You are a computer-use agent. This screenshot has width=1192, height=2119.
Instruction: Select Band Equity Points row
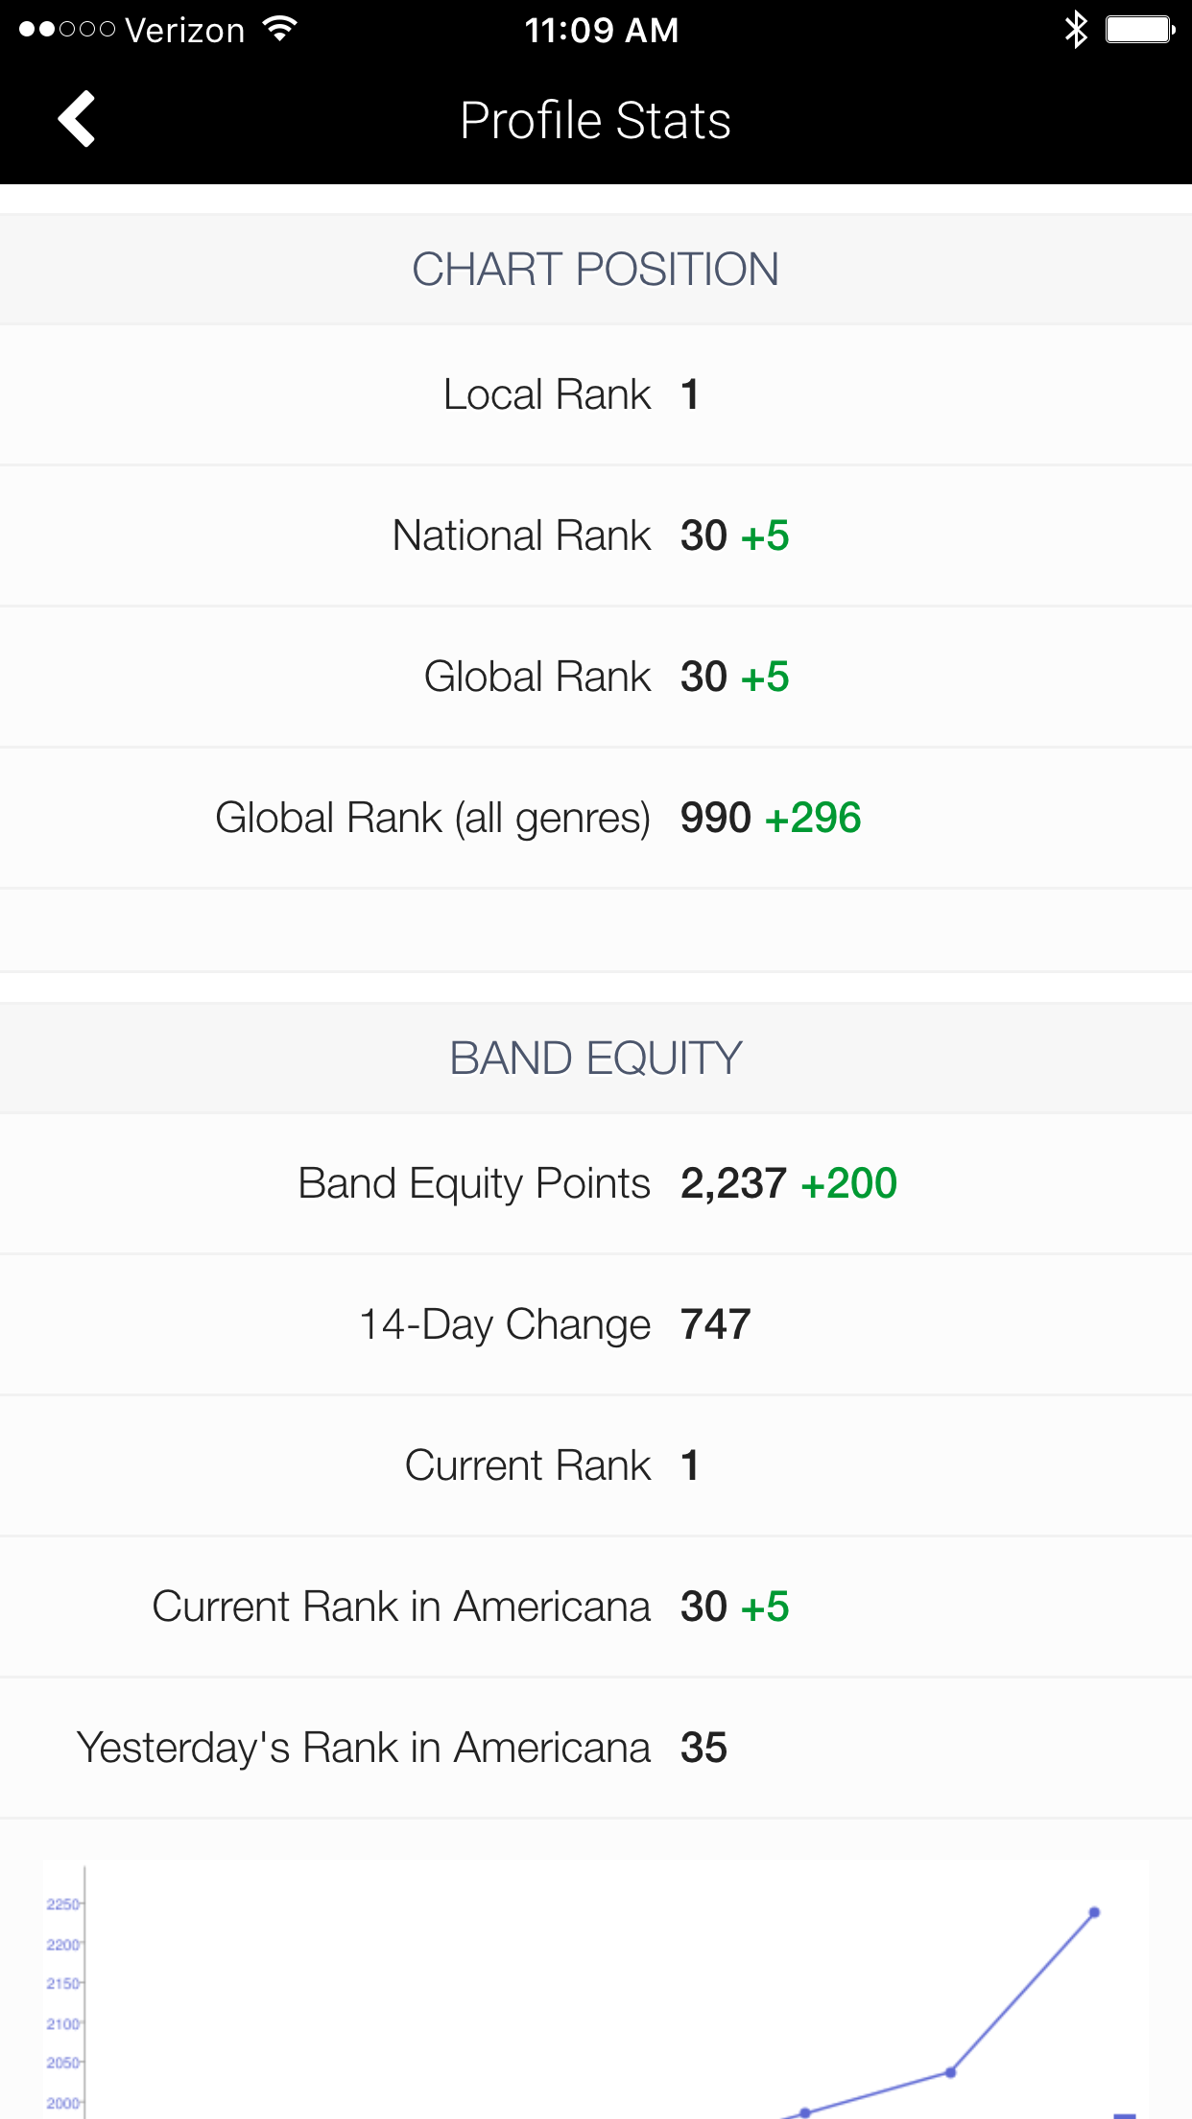tap(596, 1183)
